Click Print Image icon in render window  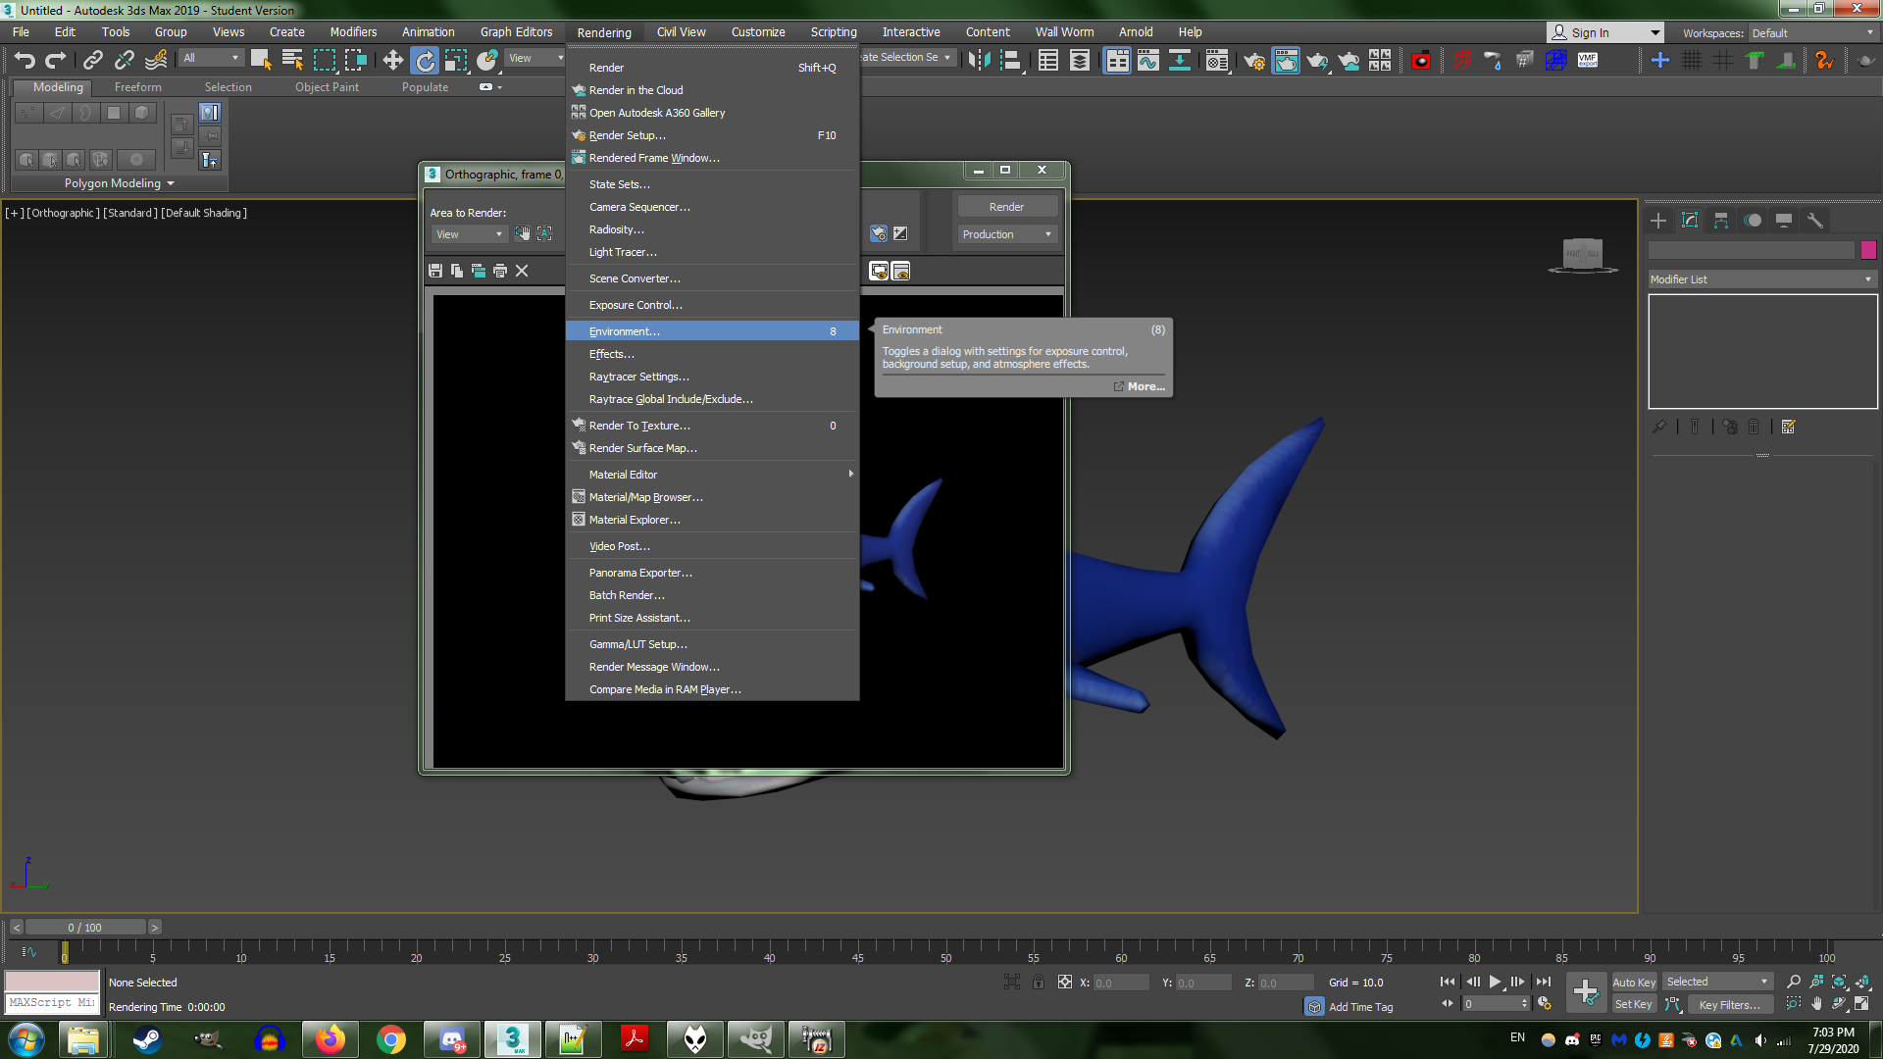coord(500,271)
